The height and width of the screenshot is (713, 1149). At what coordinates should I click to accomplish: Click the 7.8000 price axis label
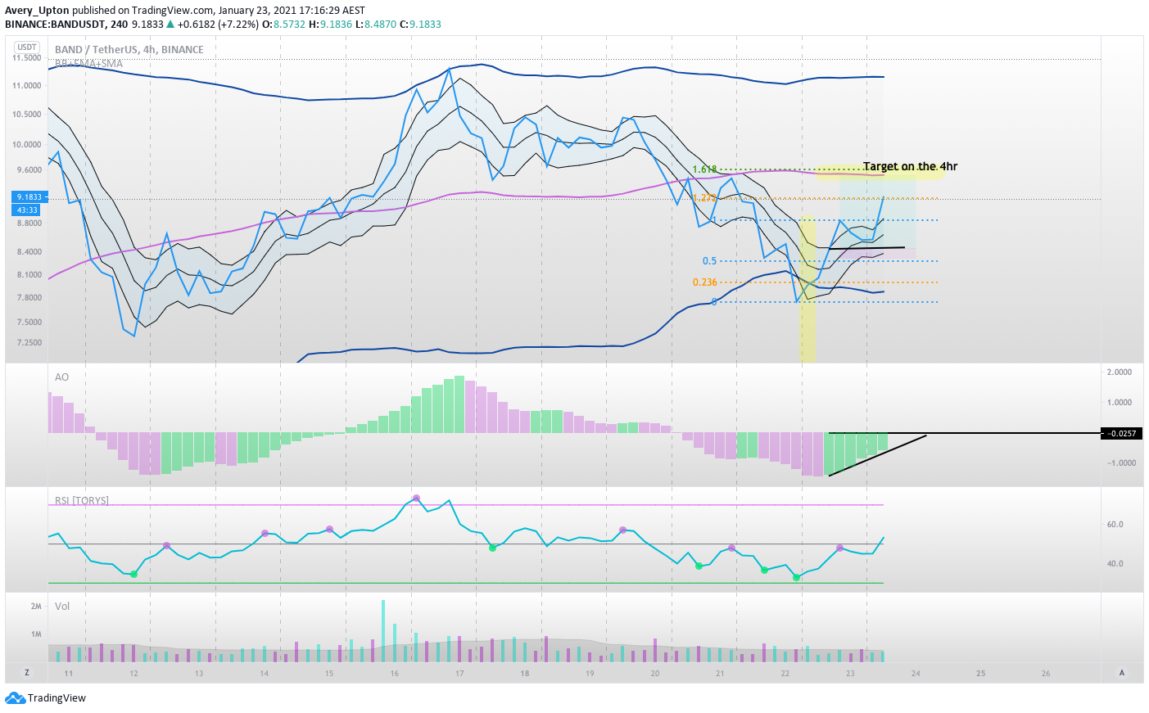coord(29,298)
